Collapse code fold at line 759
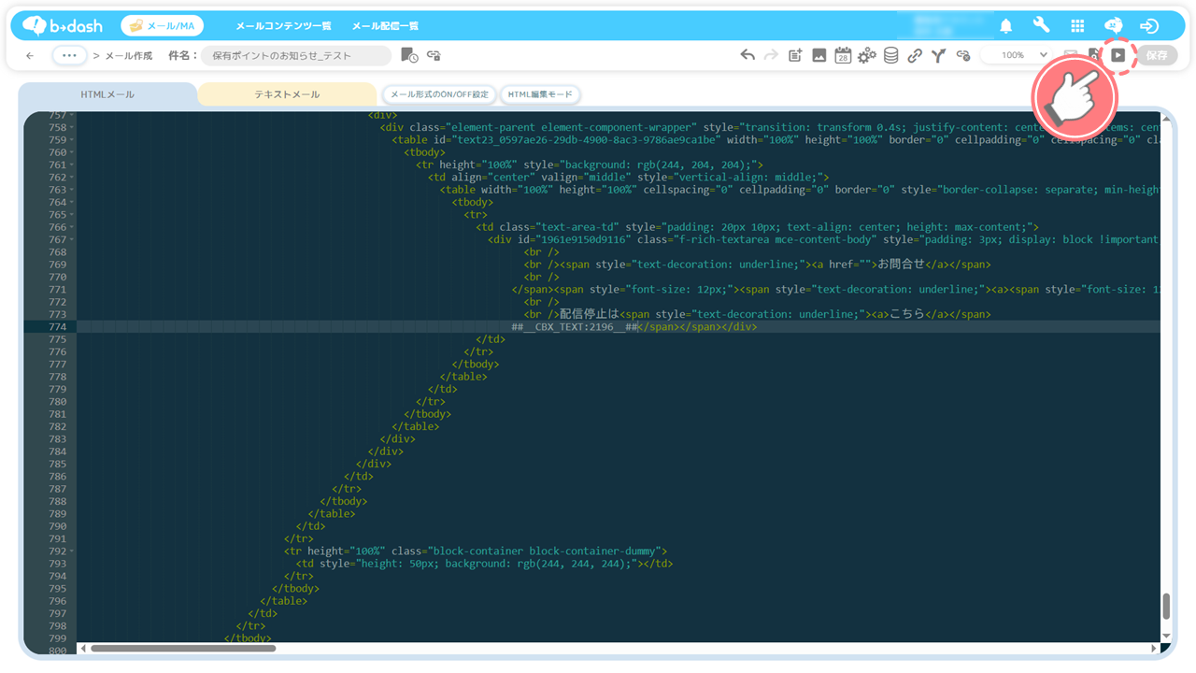Image resolution: width=1196 pixels, height=673 pixels. 73,139
